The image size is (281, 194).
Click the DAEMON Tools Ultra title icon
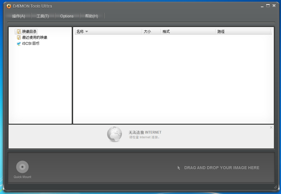pos(9,6)
